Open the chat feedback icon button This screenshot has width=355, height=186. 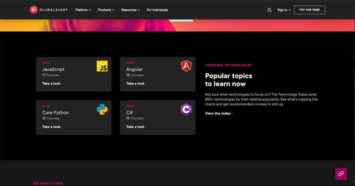pyautogui.click(x=341, y=174)
